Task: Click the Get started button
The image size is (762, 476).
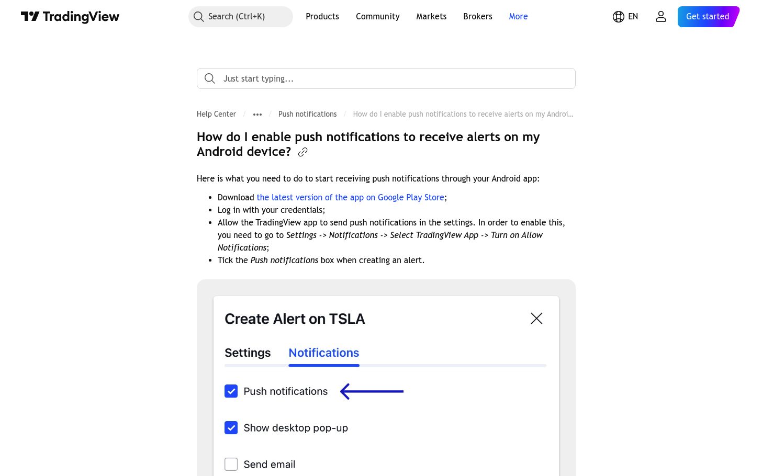Action: [708, 17]
